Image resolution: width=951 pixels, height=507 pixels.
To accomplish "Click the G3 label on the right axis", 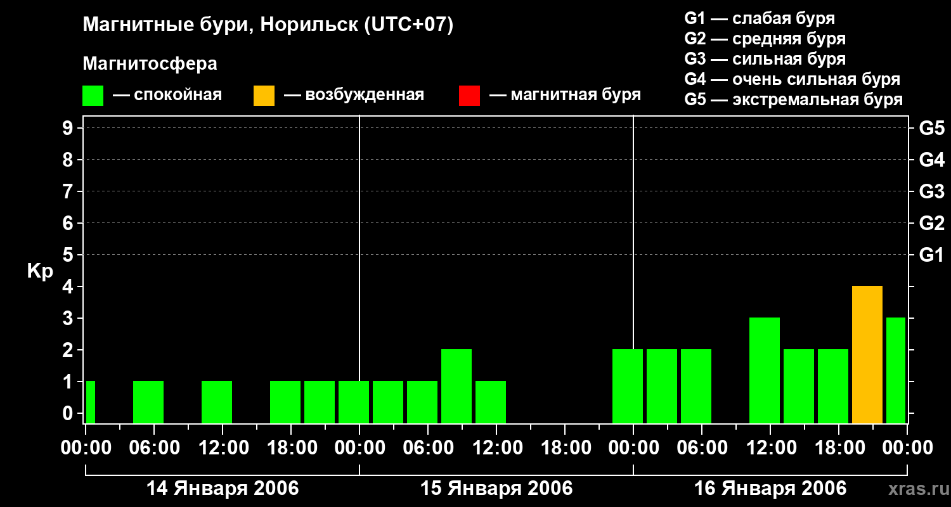I will pyautogui.click(x=932, y=191).
